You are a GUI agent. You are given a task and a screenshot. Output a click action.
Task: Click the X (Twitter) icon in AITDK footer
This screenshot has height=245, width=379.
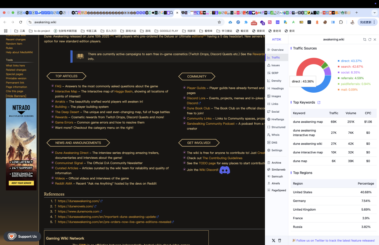(x=273, y=240)
